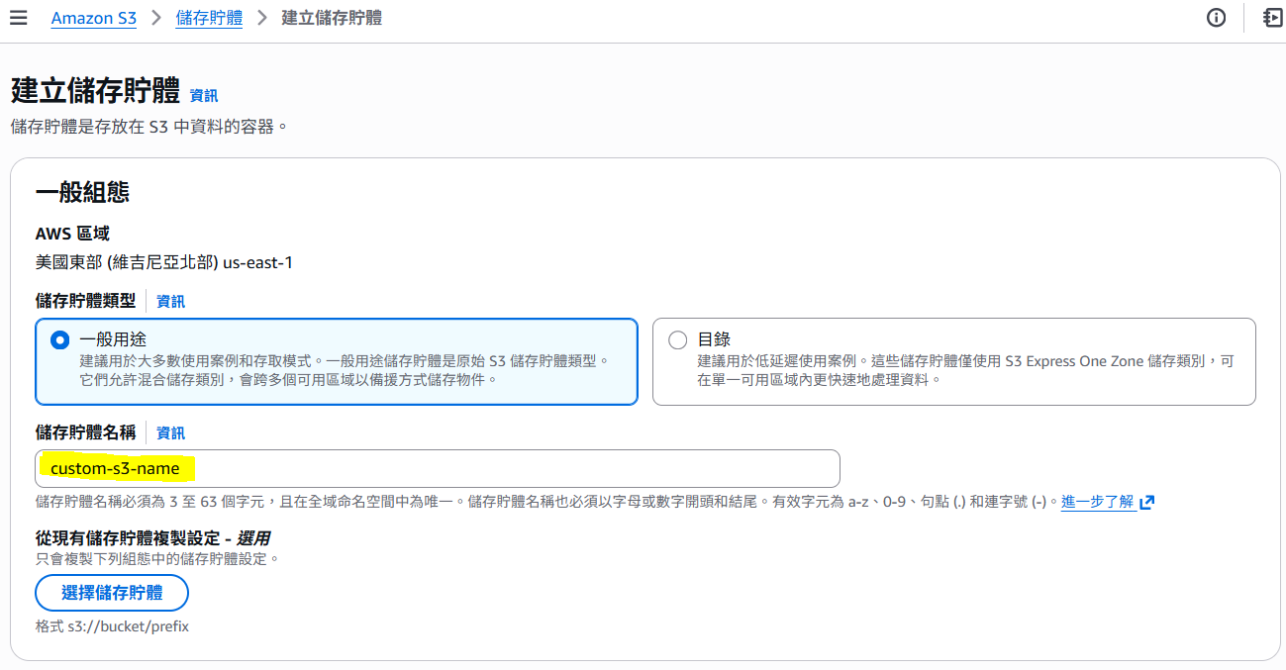Click the 一般組態 section heading
Screen dimensions: 1286x670
pyautogui.click(x=82, y=192)
